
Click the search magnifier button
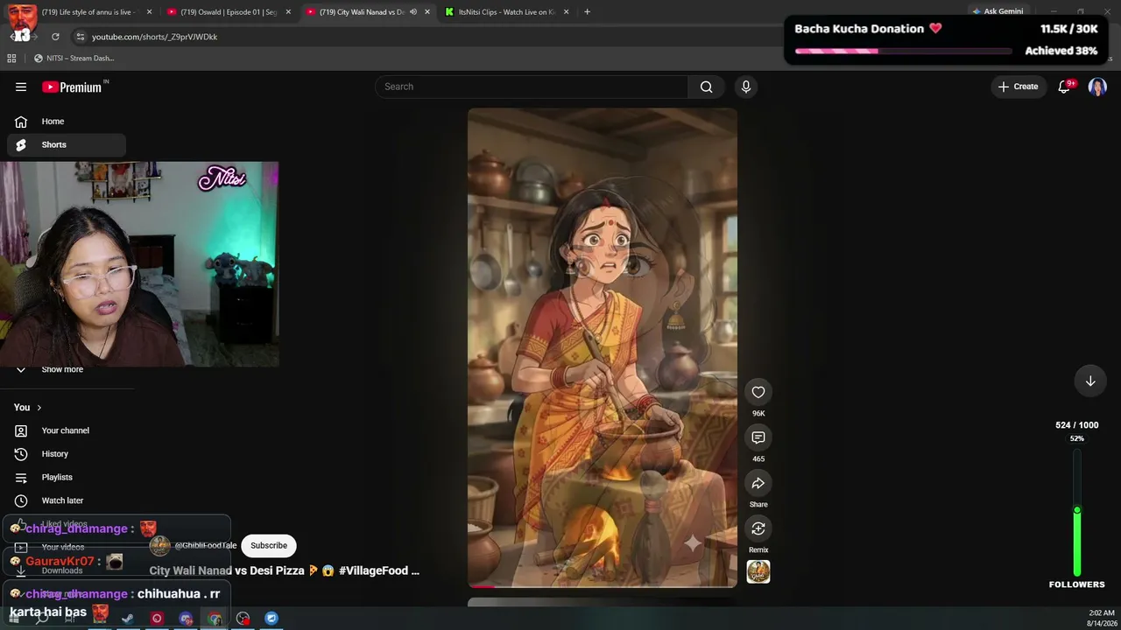point(706,87)
